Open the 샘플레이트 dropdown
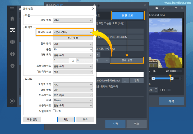The height and width of the screenshot is (134, 193). tap(73, 106)
